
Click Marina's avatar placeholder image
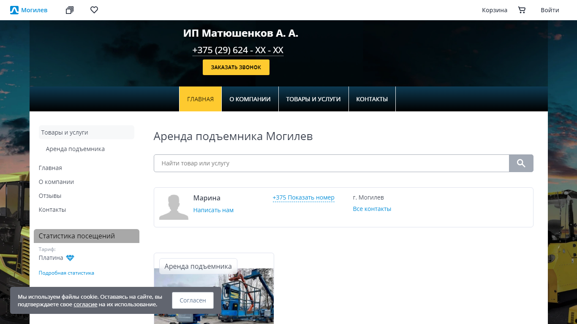point(174,207)
